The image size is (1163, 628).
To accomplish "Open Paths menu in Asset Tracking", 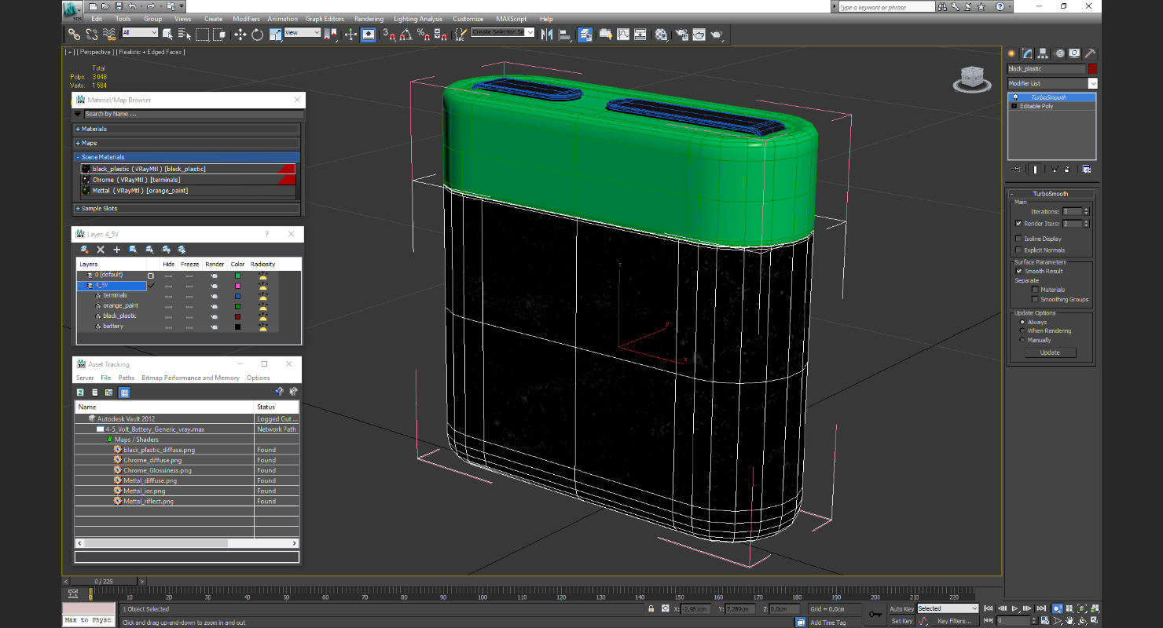I will point(127,378).
